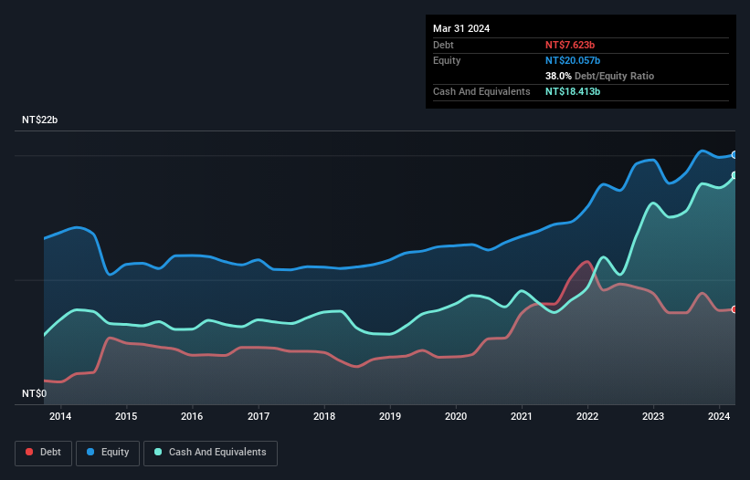750x480 pixels.
Task: Toggle the Debt legend button
Action: 44,453
